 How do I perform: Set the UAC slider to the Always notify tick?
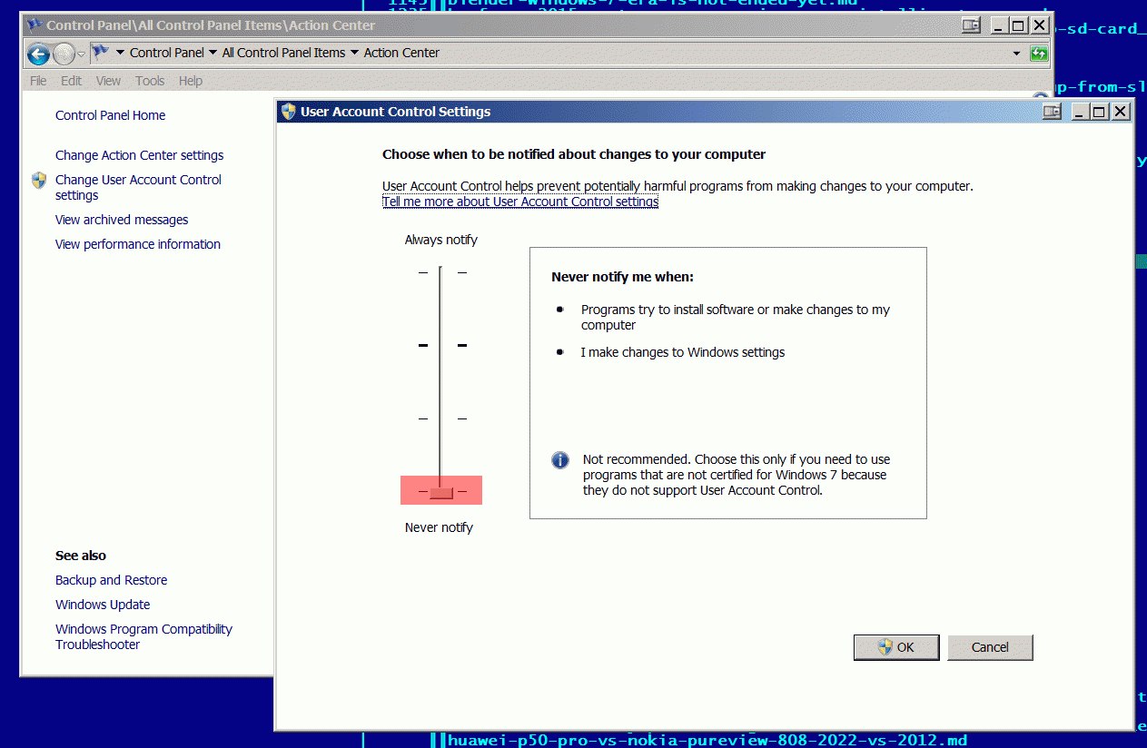tap(441, 272)
